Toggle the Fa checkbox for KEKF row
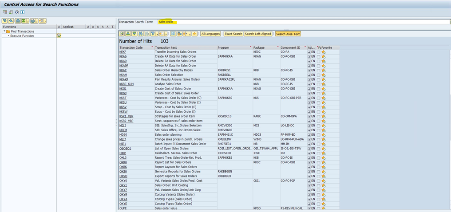 pyautogui.click(x=318, y=52)
